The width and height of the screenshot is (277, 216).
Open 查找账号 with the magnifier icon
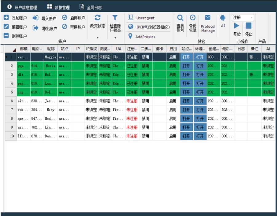coord(180,18)
